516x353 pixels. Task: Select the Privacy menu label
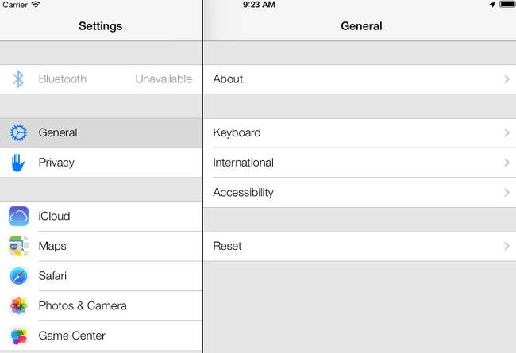[56, 163]
